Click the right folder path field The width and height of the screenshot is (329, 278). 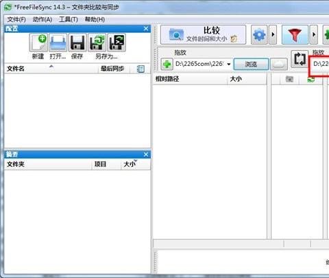(320, 64)
